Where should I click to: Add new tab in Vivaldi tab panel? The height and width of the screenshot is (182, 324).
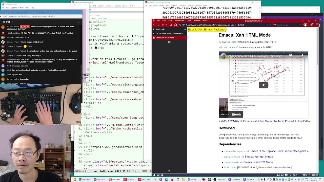169,42
